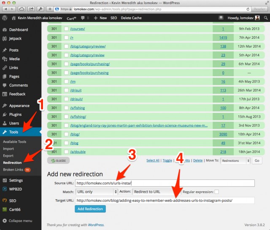Click the re-order button
270x230 pixels.
click(58, 160)
